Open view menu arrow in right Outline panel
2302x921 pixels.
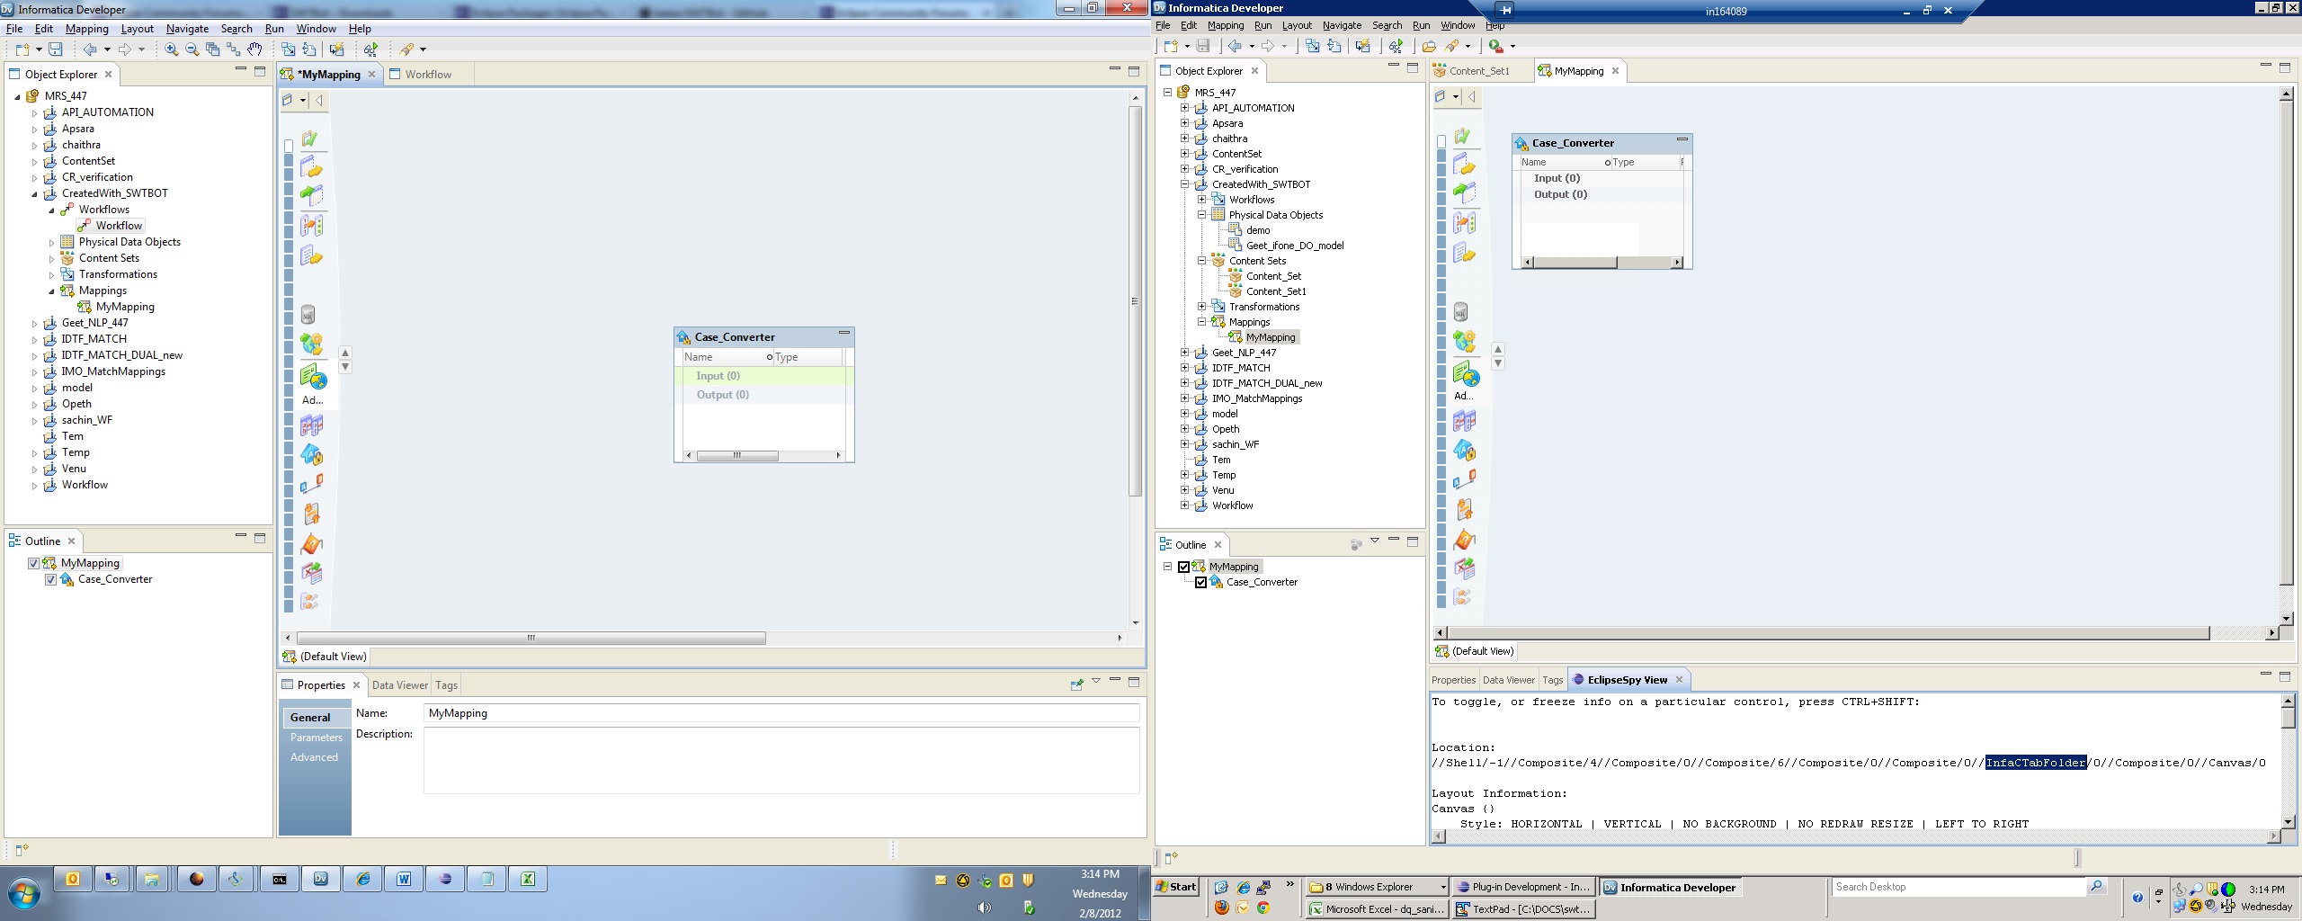[x=1375, y=541]
